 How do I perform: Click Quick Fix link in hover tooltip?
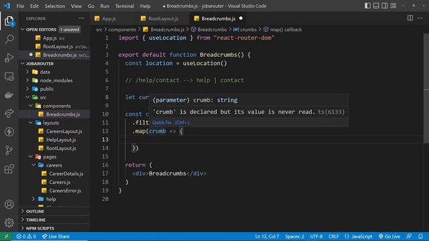click(x=171, y=123)
